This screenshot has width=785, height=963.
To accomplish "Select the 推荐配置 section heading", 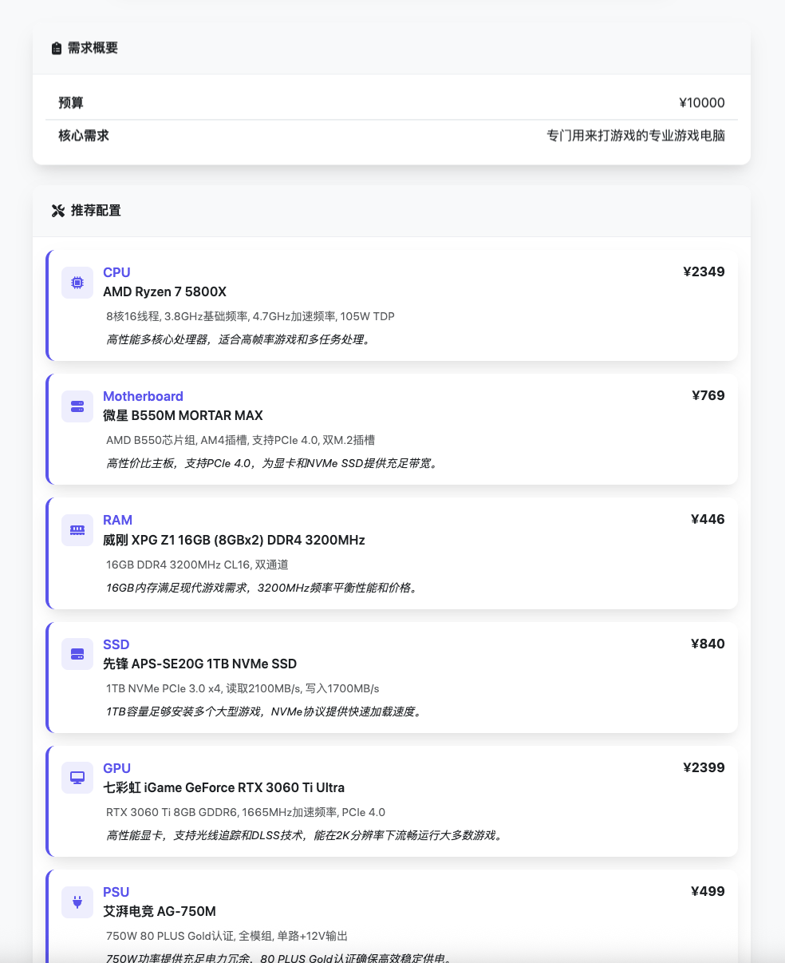I will click(96, 211).
